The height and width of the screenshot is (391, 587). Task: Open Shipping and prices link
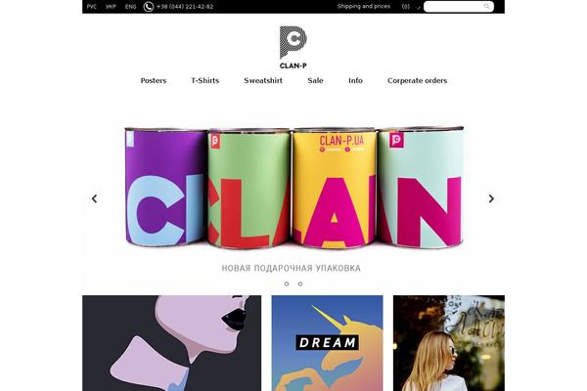coord(364,7)
